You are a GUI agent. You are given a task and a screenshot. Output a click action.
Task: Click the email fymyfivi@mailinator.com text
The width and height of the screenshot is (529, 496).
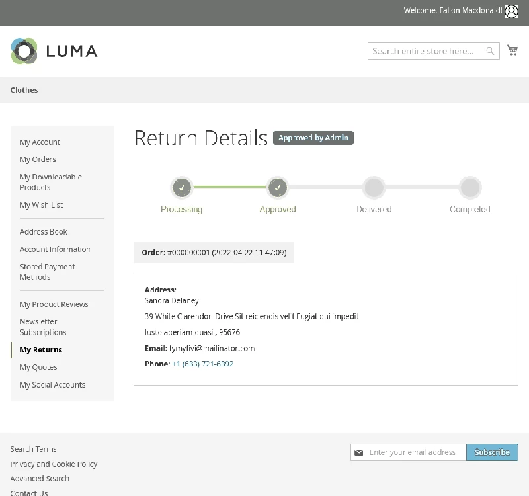212,348
